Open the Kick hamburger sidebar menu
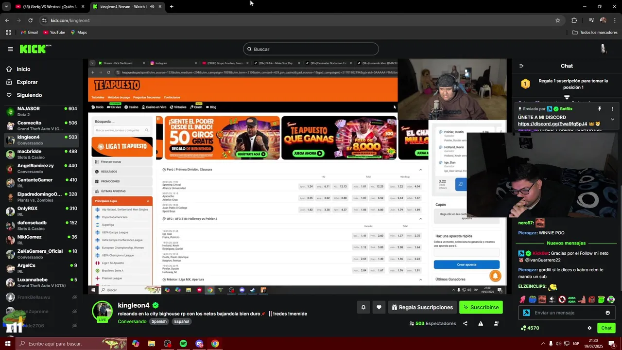Screen dimensions: 622x350 (x=10, y=49)
